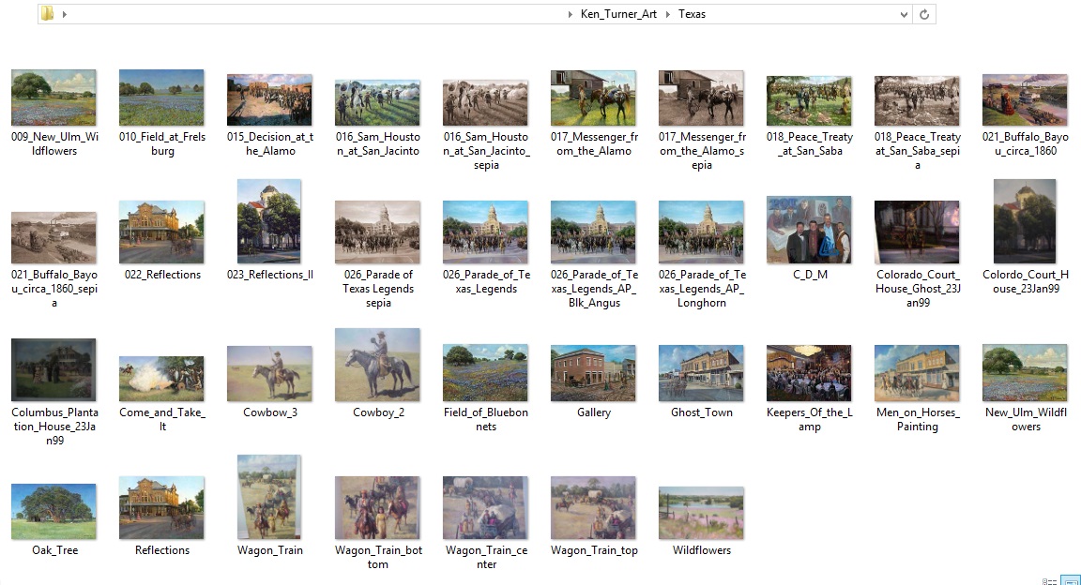Go to the Ken_Turner_Art breadcrumb folder

point(618,14)
